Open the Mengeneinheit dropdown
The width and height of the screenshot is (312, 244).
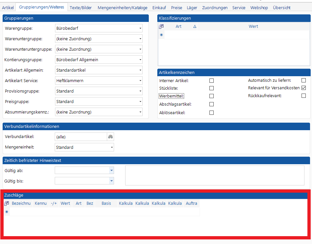pos(112,148)
